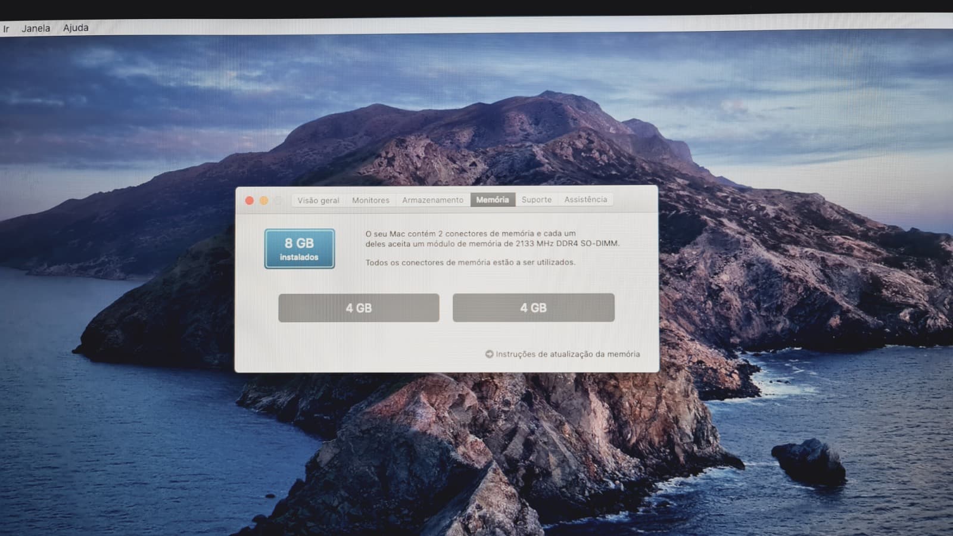The width and height of the screenshot is (953, 536).
Task: Switch to the Suporte tab
Action: [x=537, y=200]
